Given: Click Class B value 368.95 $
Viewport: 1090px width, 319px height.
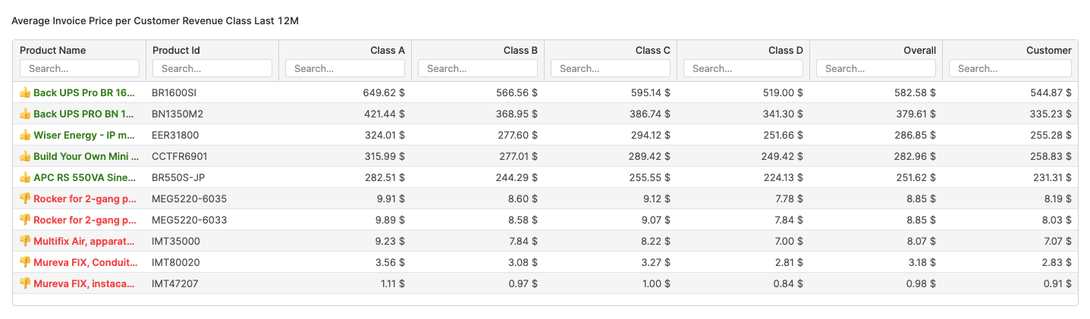Looking at the screenshot, I should (x=517, y=114).
